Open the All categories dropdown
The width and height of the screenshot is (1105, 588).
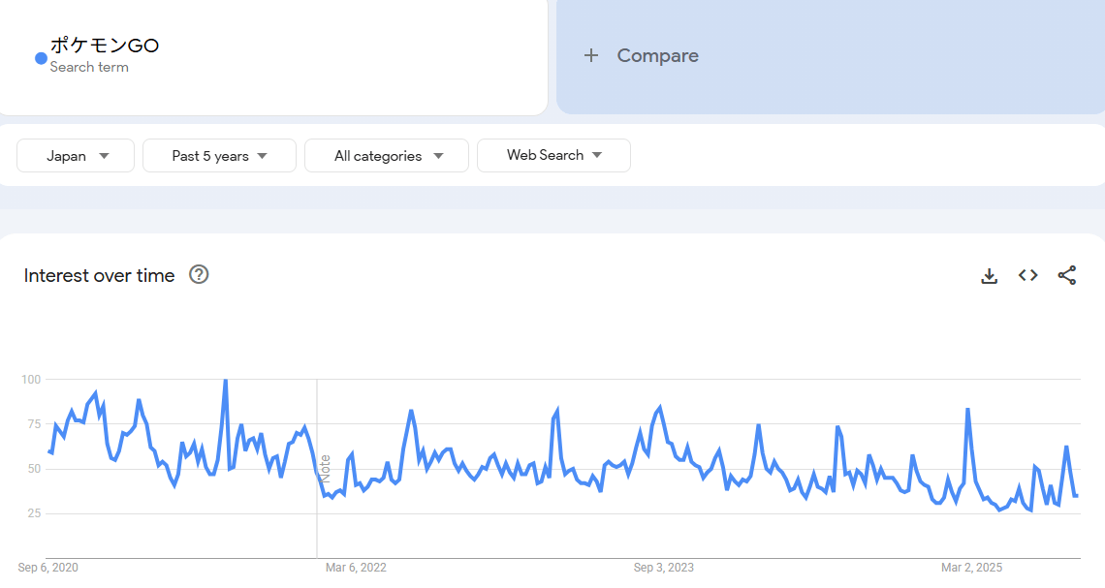(387, 156)
